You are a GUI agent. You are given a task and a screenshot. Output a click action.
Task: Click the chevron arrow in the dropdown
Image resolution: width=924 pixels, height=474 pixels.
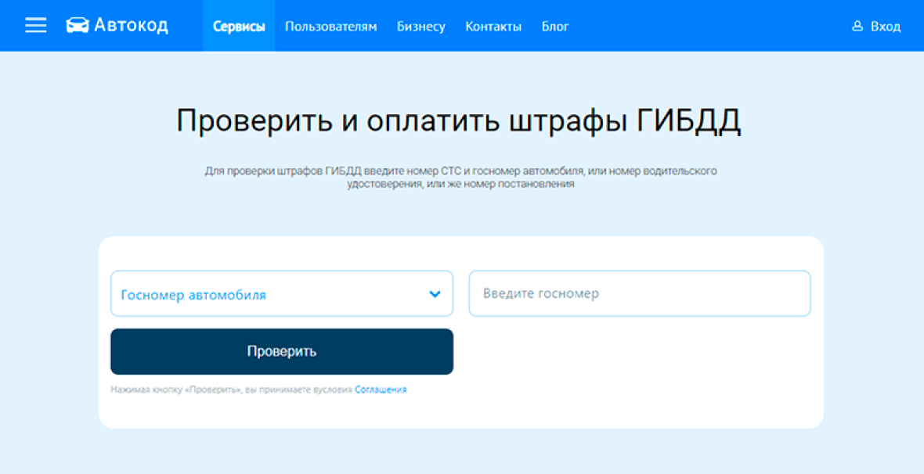tap(435, 294)
